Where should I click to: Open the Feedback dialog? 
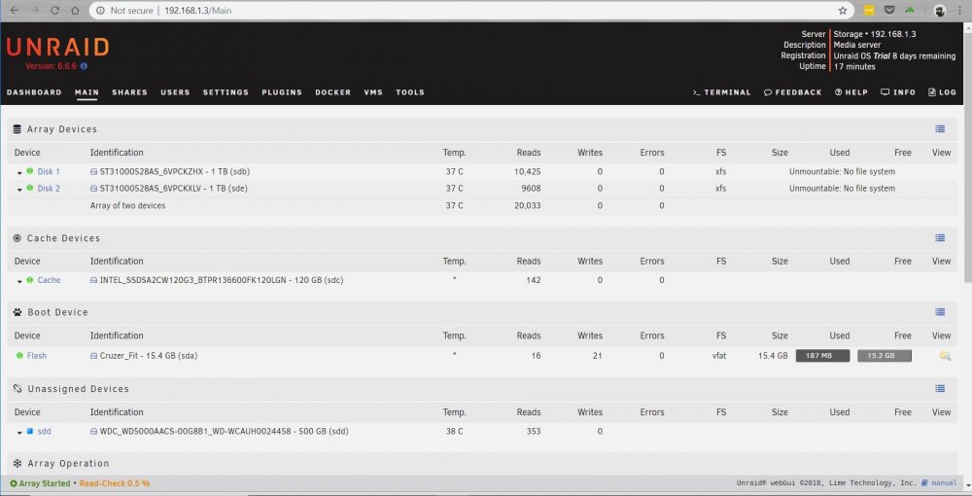793,91
